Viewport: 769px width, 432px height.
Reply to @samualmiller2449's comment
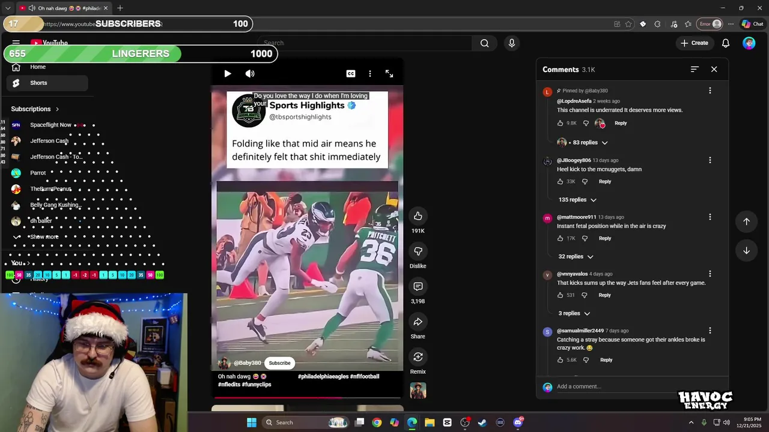click(606, 360)
